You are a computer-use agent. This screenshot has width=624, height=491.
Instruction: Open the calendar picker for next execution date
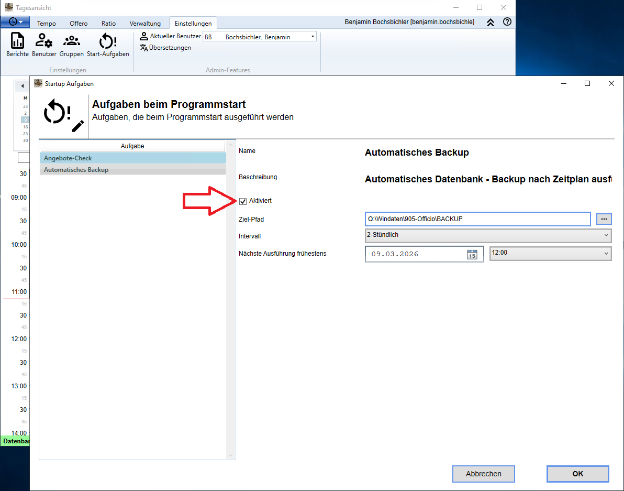(x=471, y=254)
